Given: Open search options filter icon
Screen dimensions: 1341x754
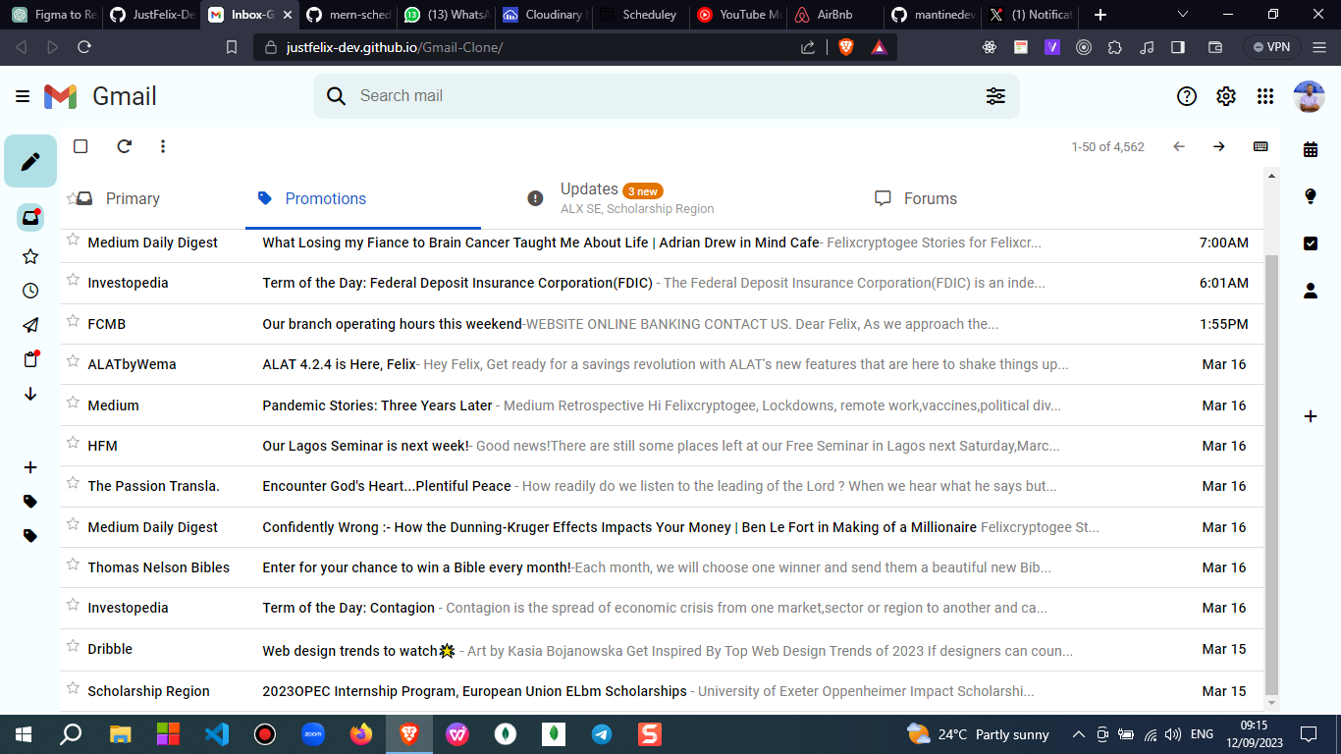Looking at the screenshot, I should [x=995, y=96].
